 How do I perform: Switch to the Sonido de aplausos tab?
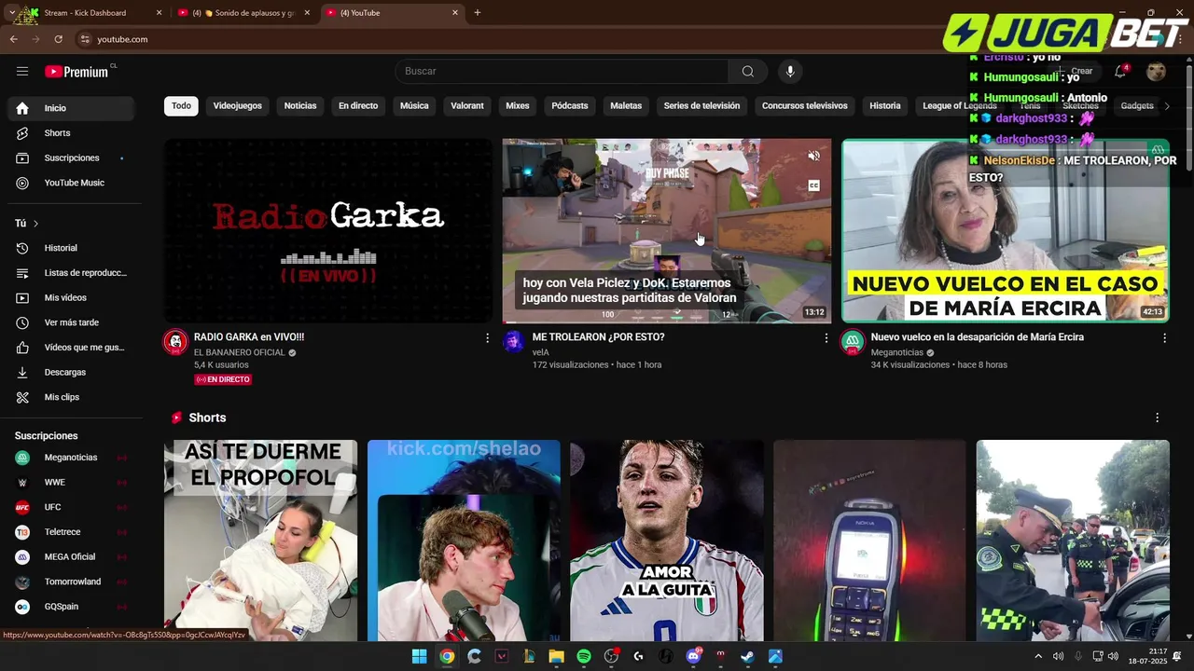pyautogui.click(x=244, y=13)
